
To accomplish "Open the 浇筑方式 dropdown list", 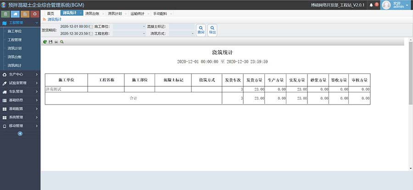I will pos(192,33).
